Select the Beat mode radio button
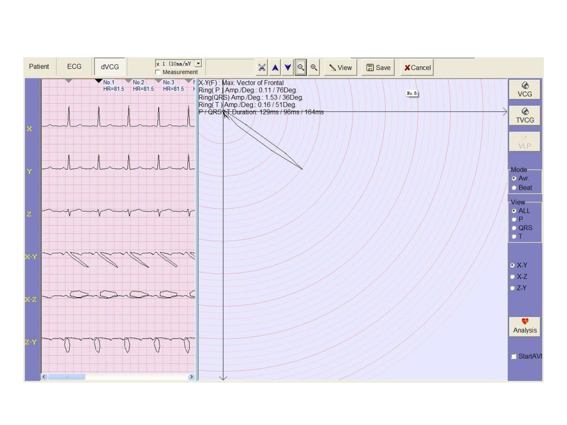 coord(514,187)
